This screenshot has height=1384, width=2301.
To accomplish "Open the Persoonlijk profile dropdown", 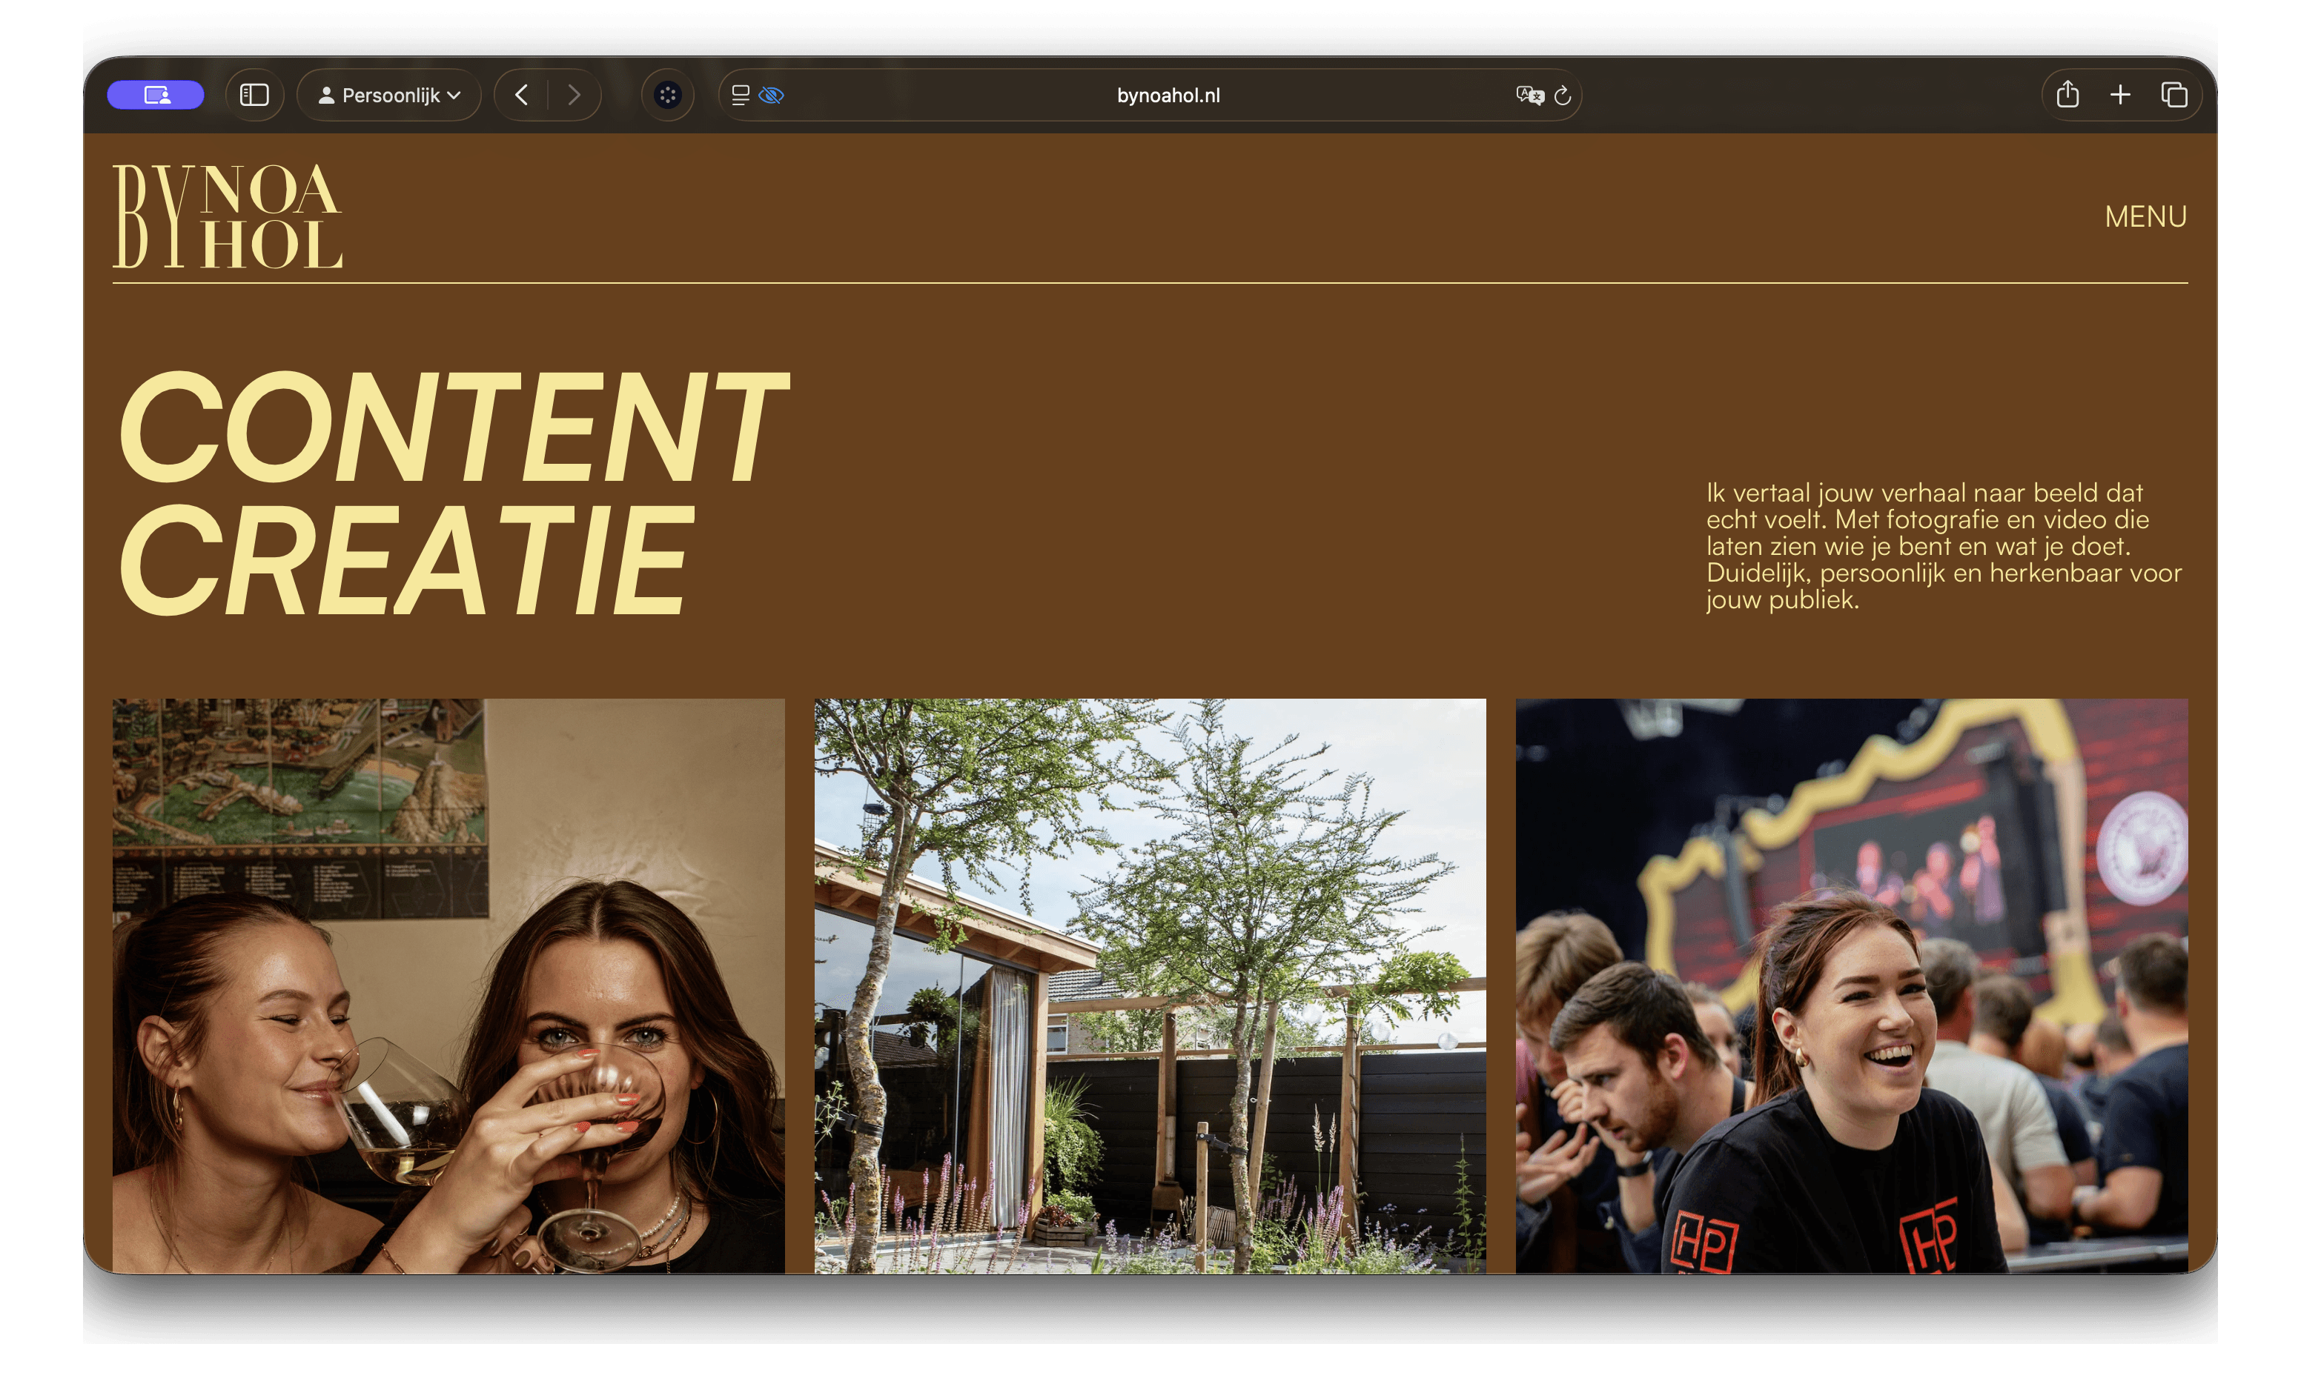I will pos(389,95).
